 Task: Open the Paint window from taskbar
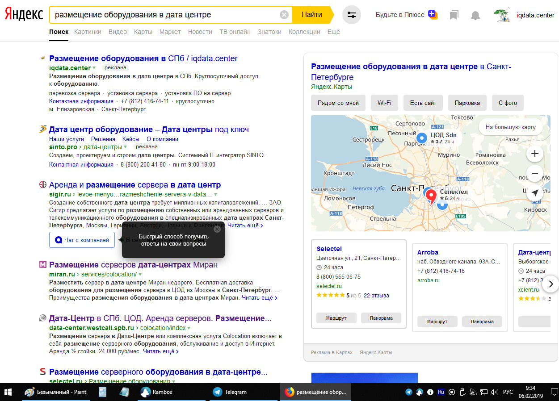(56, 392)
